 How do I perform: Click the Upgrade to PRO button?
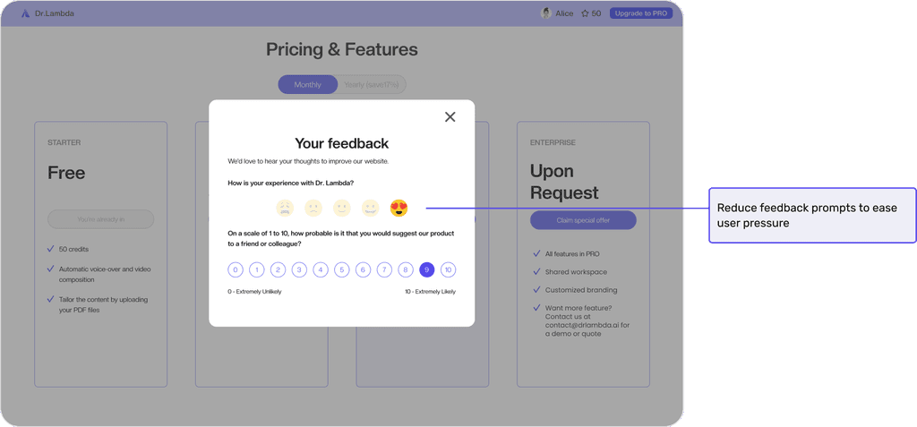coord(641,13)
